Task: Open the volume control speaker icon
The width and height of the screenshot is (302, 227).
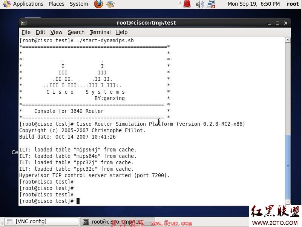Action: click(200, 4)
